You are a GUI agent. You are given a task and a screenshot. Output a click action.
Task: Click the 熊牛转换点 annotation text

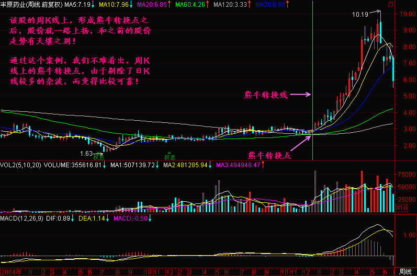269,155
